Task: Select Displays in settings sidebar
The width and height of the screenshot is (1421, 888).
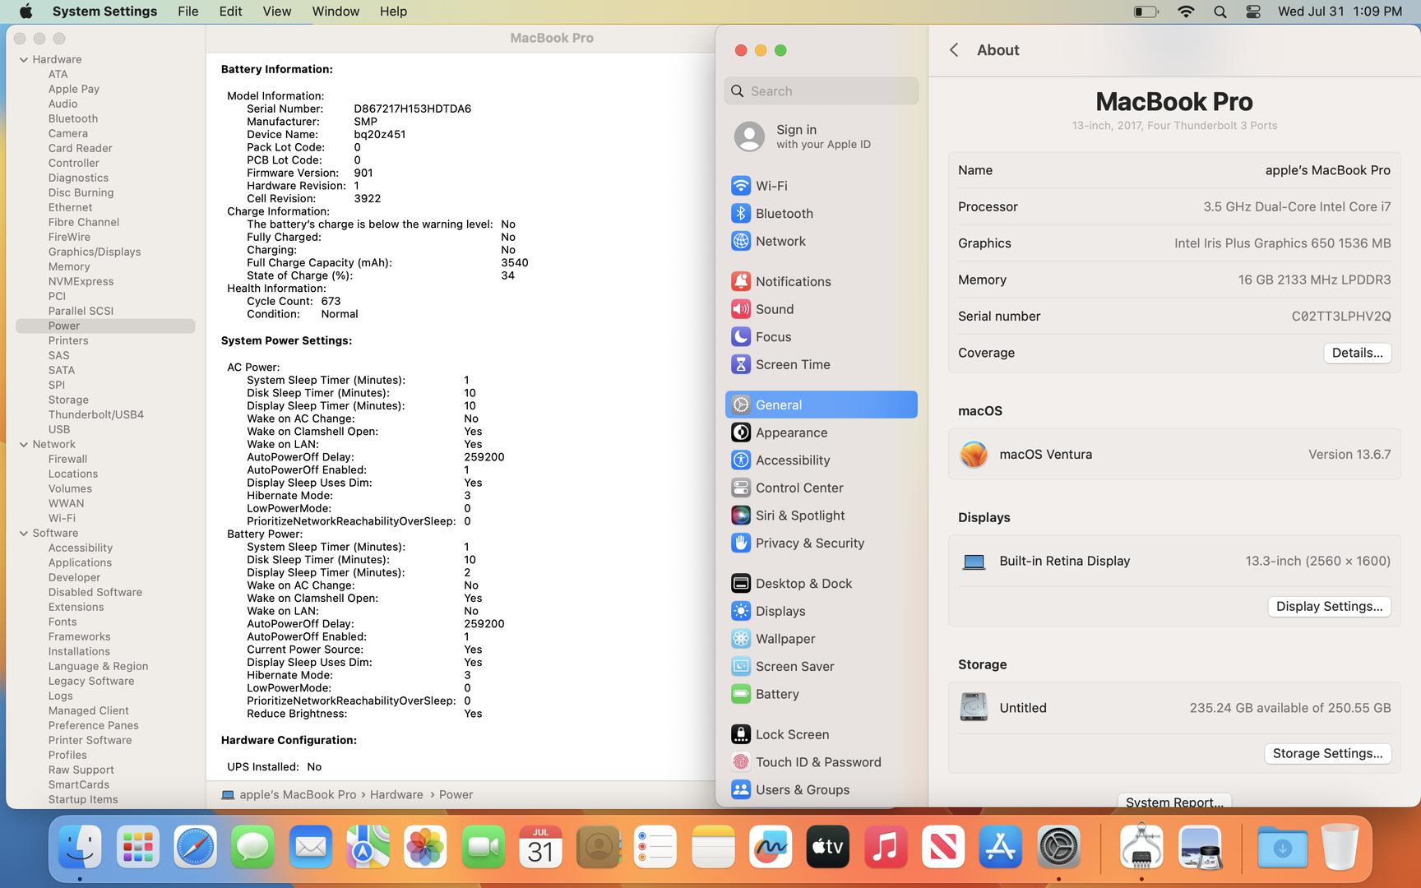Action: tap(821, 611)
